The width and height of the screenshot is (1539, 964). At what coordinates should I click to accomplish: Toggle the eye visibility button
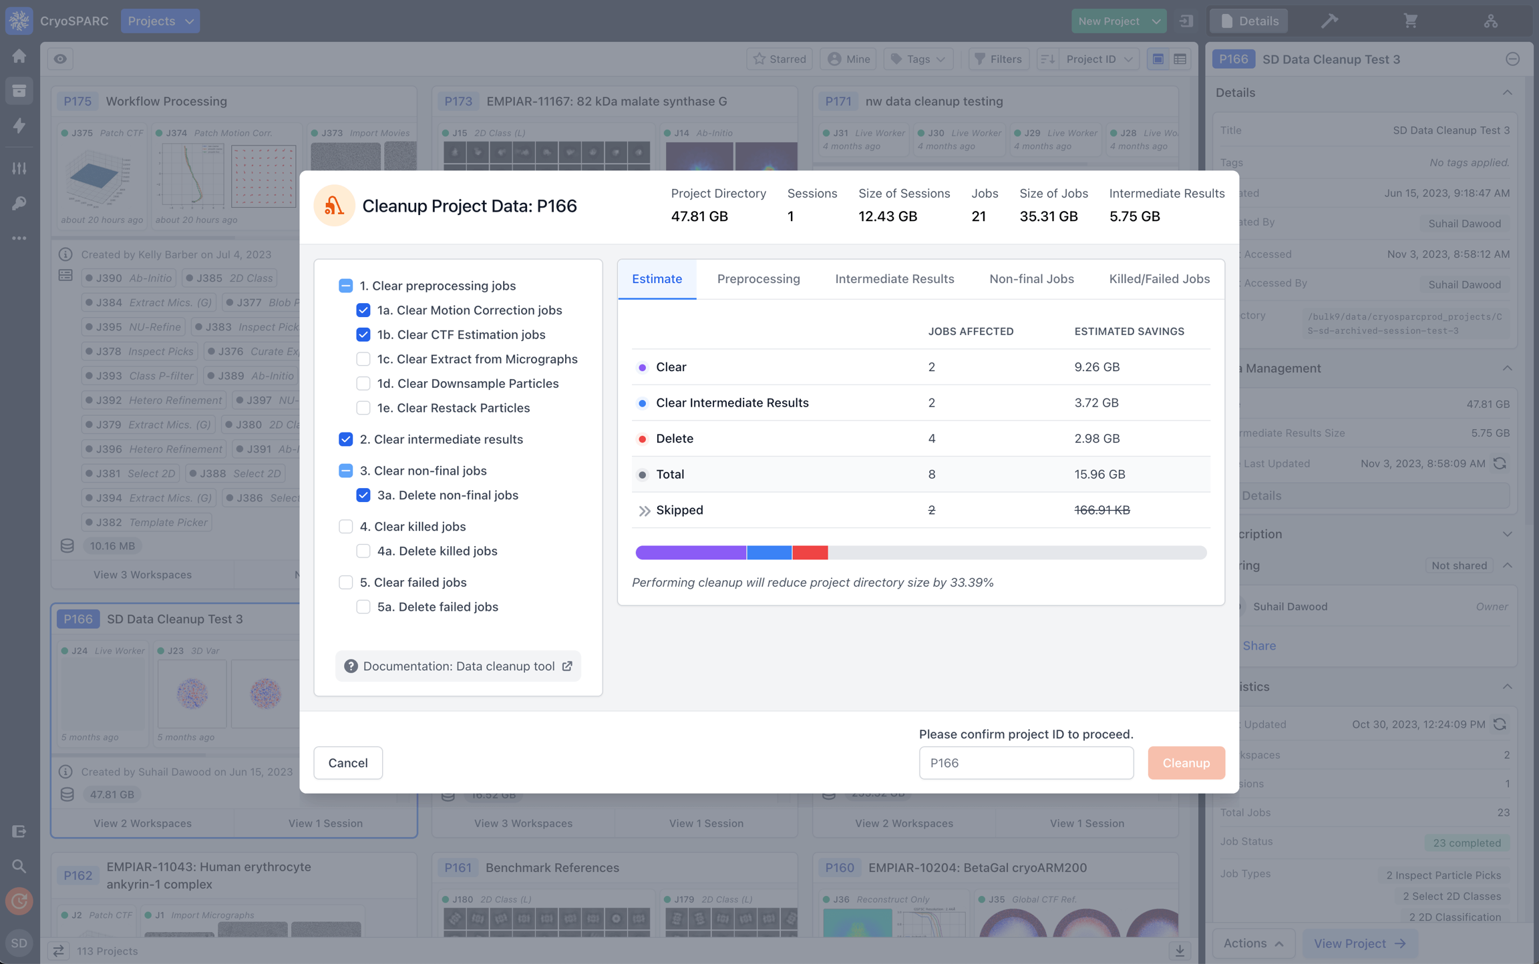pos(60,59)
